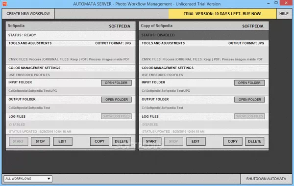Open output folder of Softpedia workflow
The image size is (294, 186).
point(116,100)
